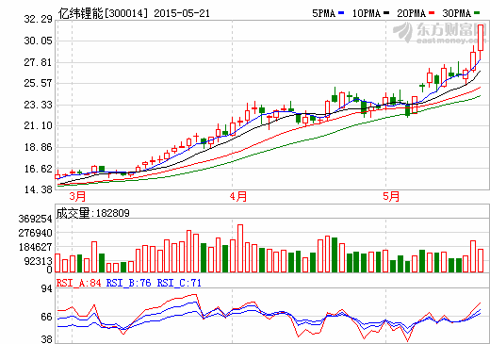The image size is (490, 344).
Task: Pick the black swatch beside 10PMA
Action: pyautogui.click(x=386, y=13)
